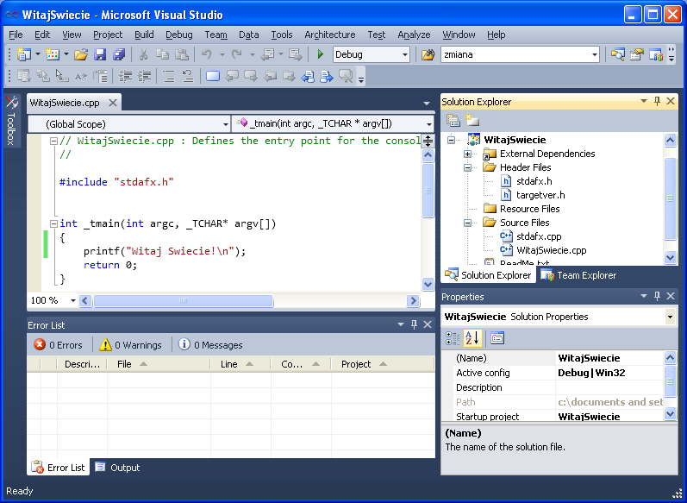Click the Add New Item toolbar icon
The height and width of the screenshot is (503, 687).
pos(52,54)
